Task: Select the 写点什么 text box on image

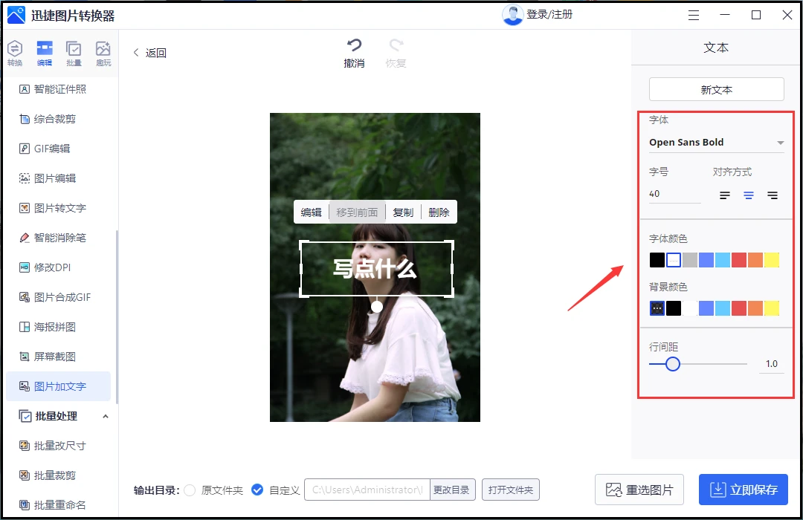Action: click(x=376, y=268)
